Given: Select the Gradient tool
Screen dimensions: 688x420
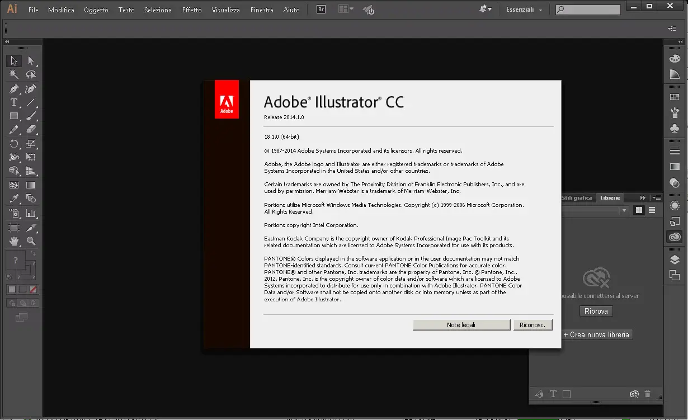Looking at the screenshot, I should 31,185.
